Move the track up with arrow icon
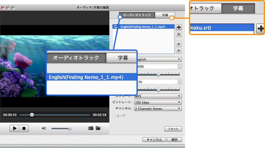This screenshot has width=265, height=148. tap(179, 44)
